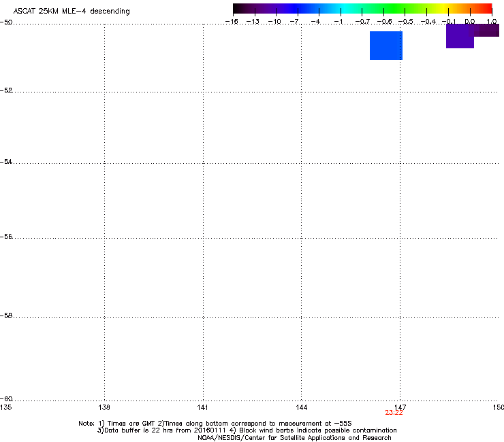Click the colorbar label 1.0
Viewport: 504px width, 442px height.
492,22
